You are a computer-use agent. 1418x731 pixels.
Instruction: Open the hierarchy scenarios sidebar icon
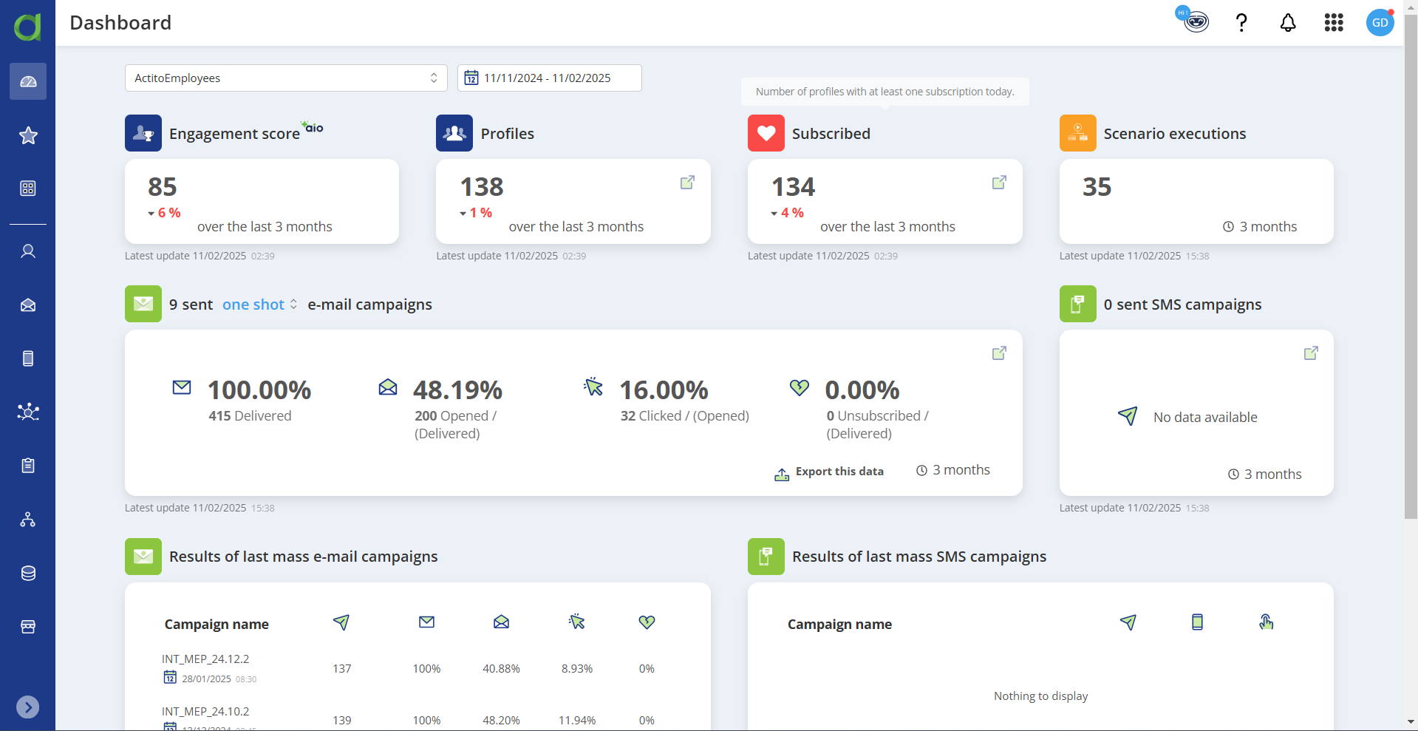tap(28, 520)
